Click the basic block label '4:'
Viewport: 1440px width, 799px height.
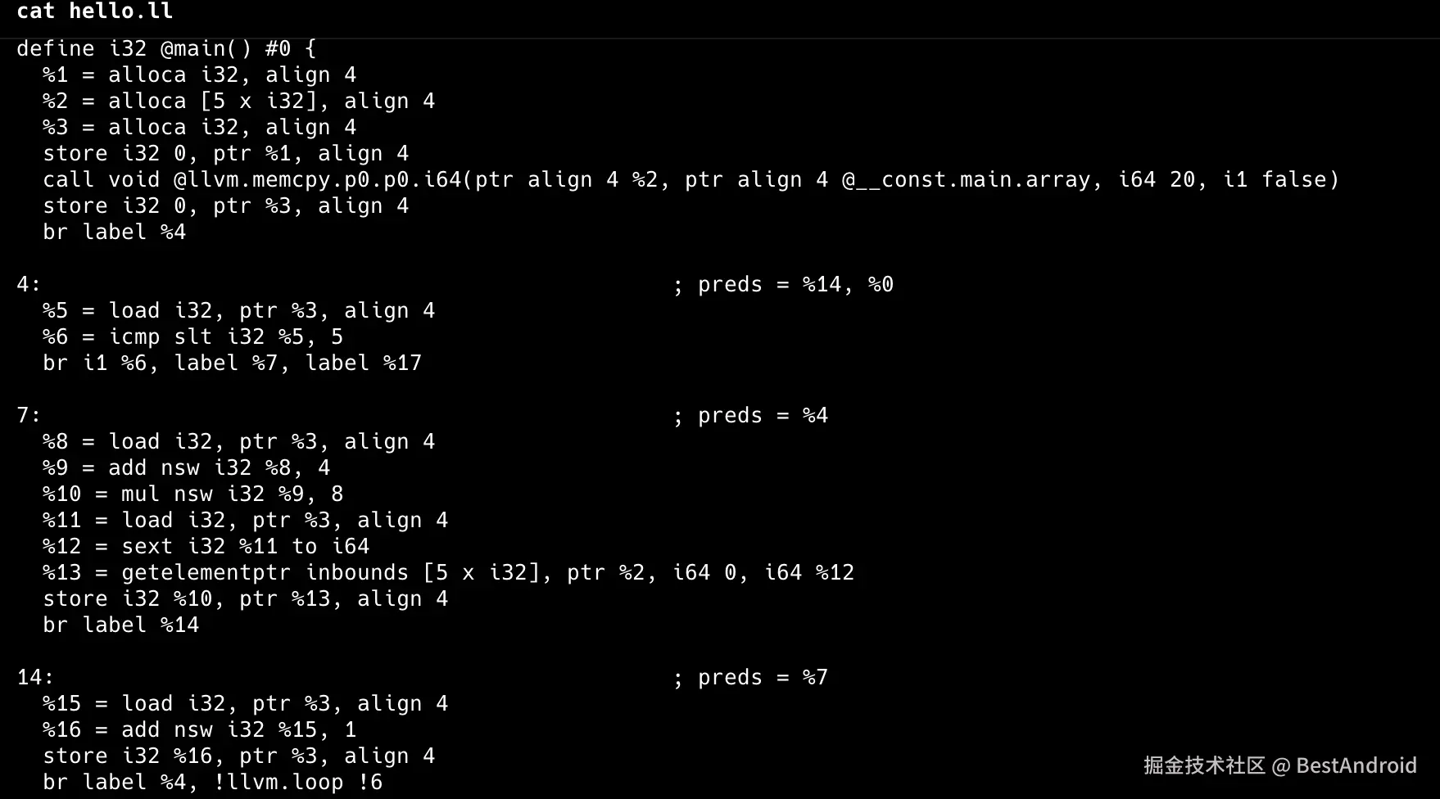[x=29, y=285]
